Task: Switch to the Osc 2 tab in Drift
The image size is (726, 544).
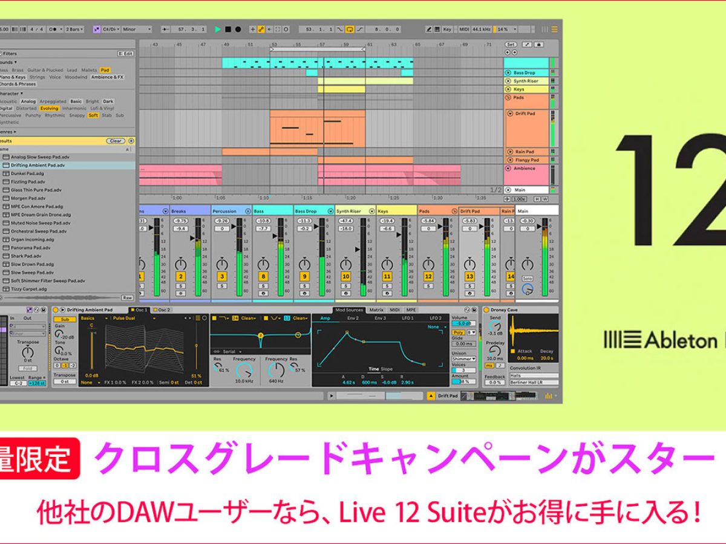Action: (x=163, y=310)
